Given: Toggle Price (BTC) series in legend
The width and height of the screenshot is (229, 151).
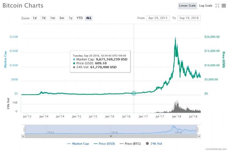Looking at the screenshot, I should pos(130,144).
